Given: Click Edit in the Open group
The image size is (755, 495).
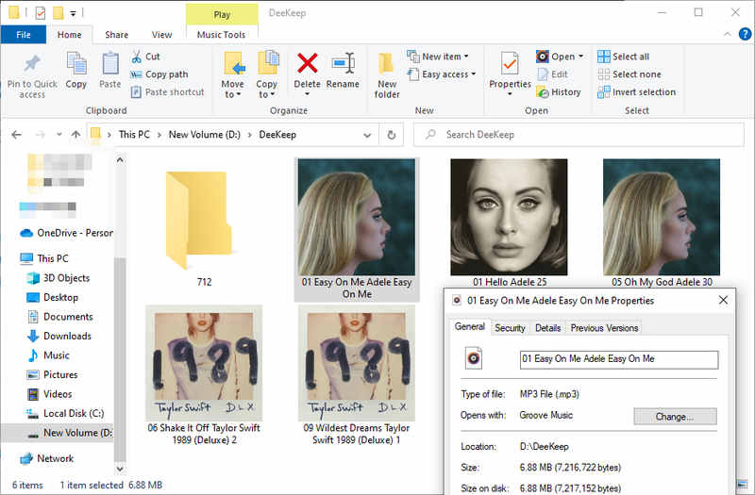Looking at the screenshot, I should tap(553, 74).
